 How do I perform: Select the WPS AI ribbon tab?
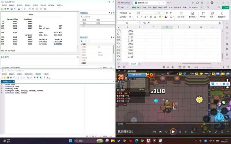click(194, 7)
